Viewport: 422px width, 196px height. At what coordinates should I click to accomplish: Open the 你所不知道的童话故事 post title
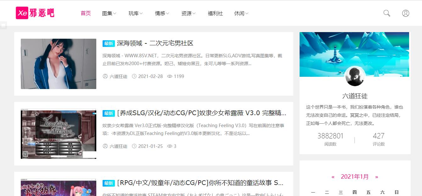click(x=200, y=183)
